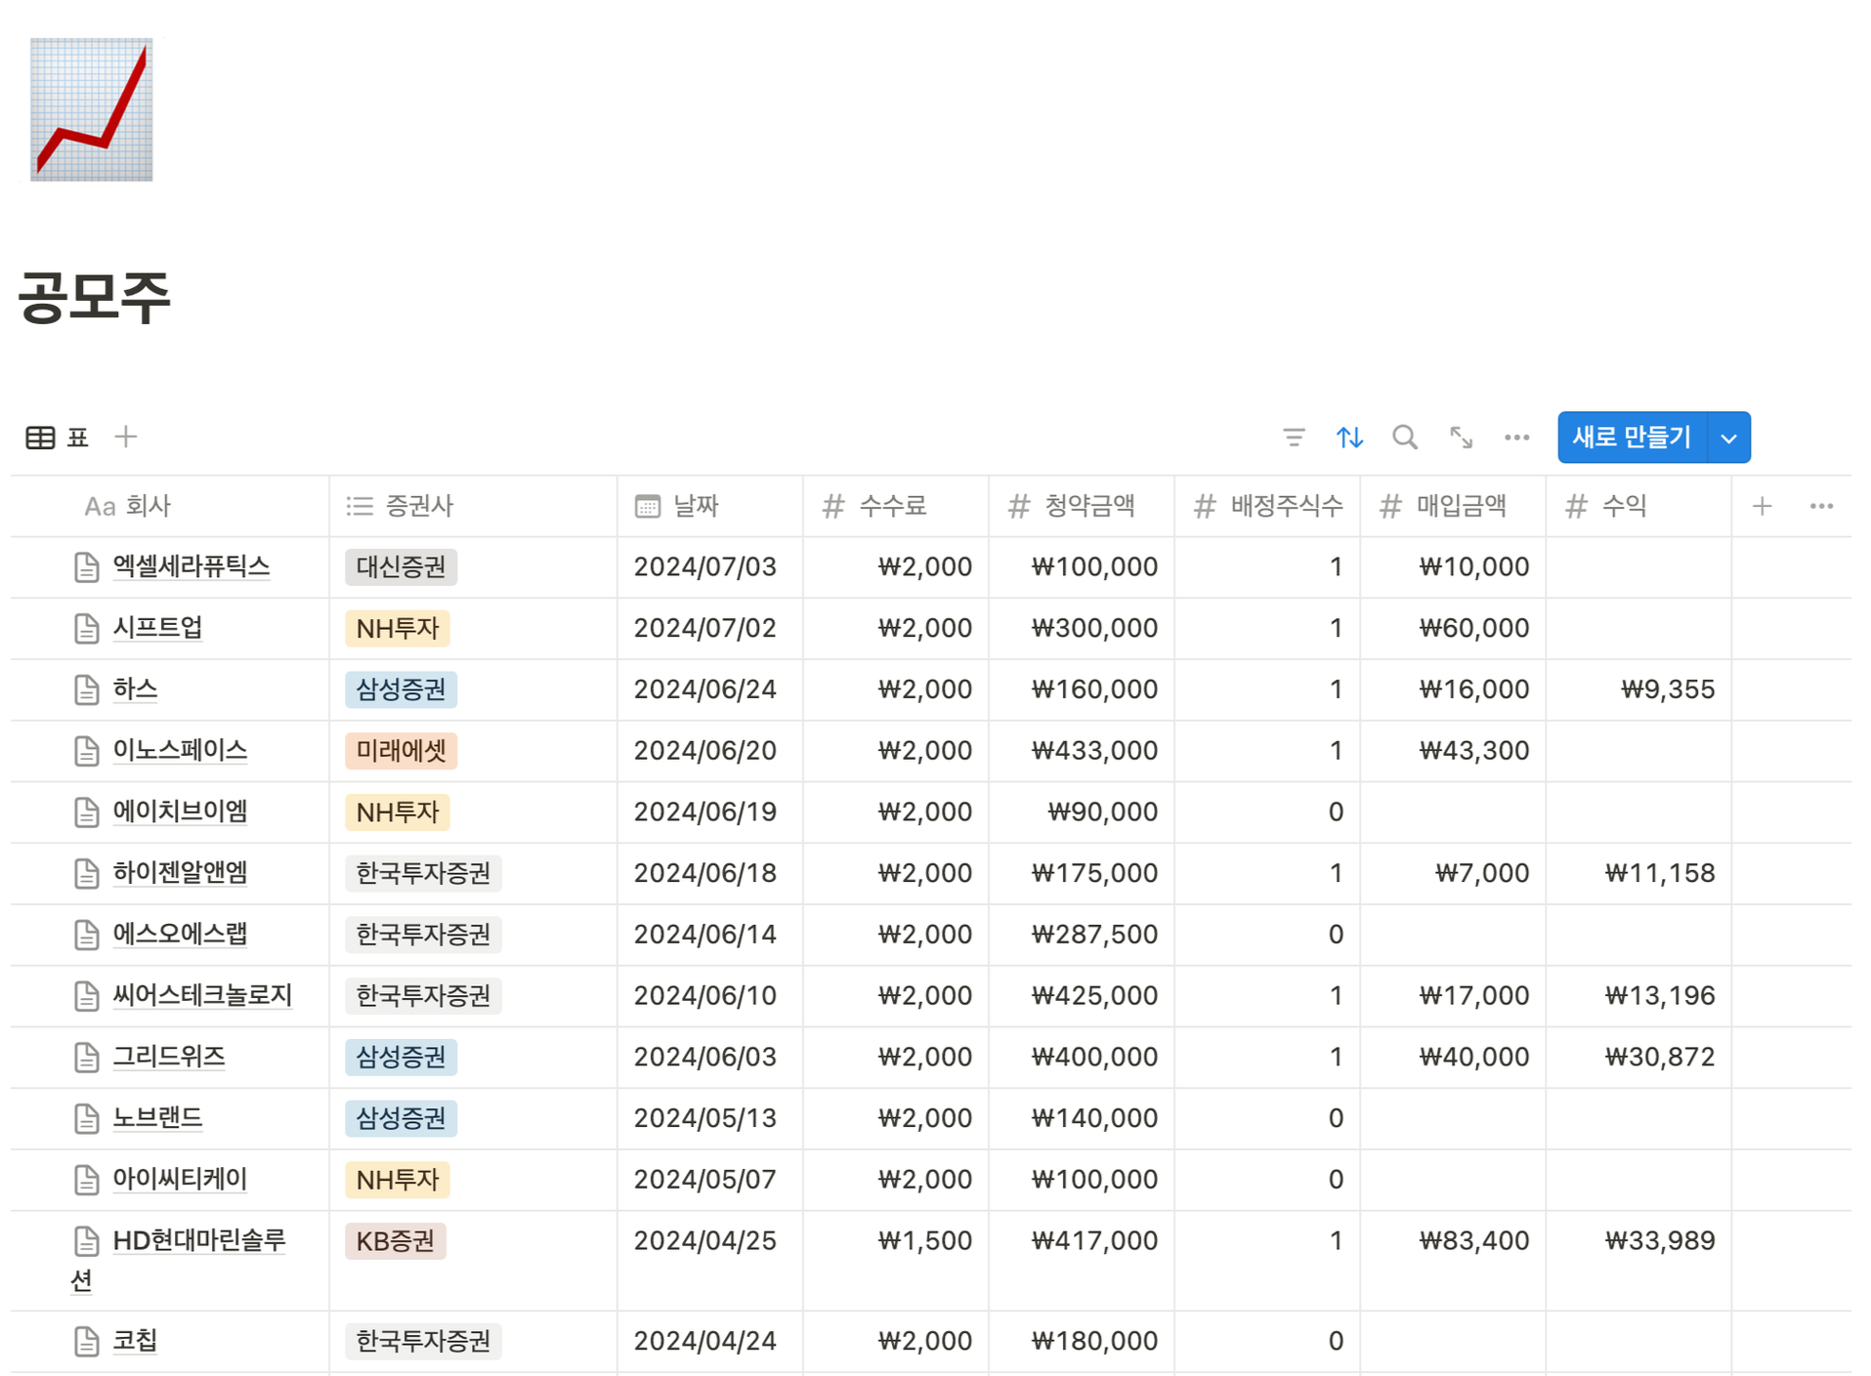The height and width of the screenshot is (1376, 1871).
Task: Open the 회사 column header menu
Action: [x=170, y=506]
